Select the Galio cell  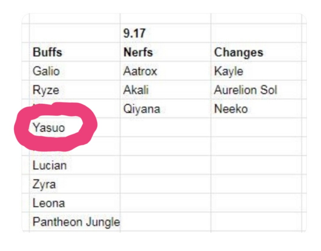tap(75, 71)
